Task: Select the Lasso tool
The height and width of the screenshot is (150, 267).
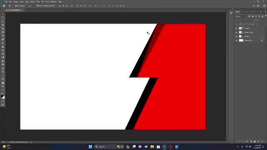Action: [x=3, y=21]
